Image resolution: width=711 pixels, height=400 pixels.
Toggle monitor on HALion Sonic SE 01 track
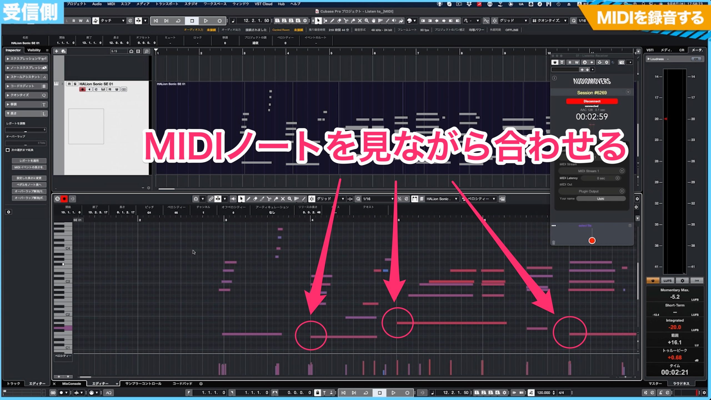(89, 90)
